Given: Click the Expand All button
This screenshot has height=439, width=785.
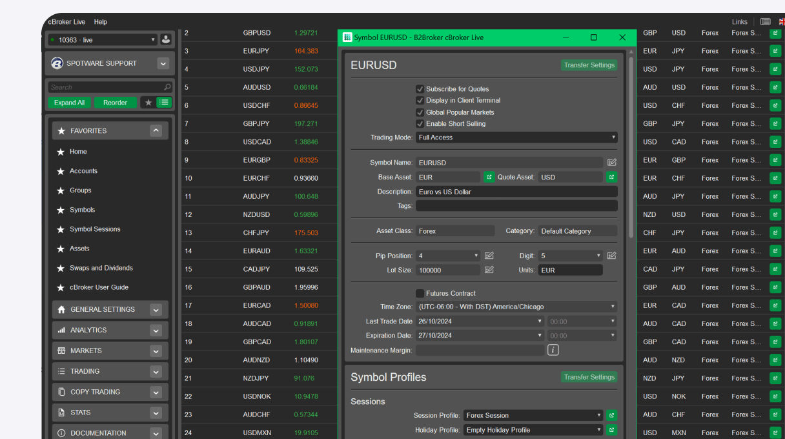Looking at the screenshot, I should (69, 103).
